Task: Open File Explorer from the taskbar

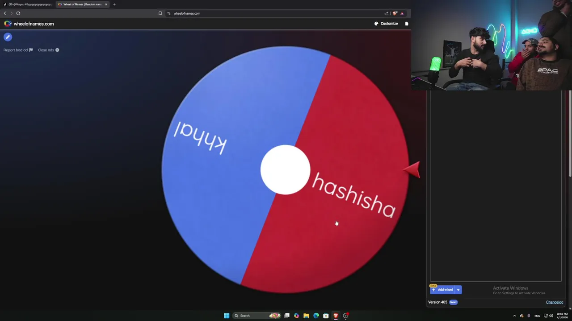Action: (x=306, y=316)
